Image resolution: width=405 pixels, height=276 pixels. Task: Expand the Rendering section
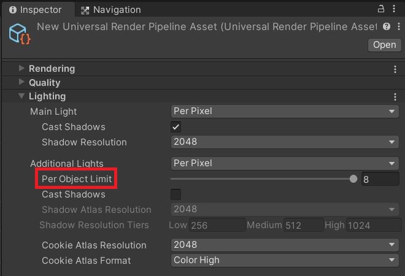[x=22, y=69]
